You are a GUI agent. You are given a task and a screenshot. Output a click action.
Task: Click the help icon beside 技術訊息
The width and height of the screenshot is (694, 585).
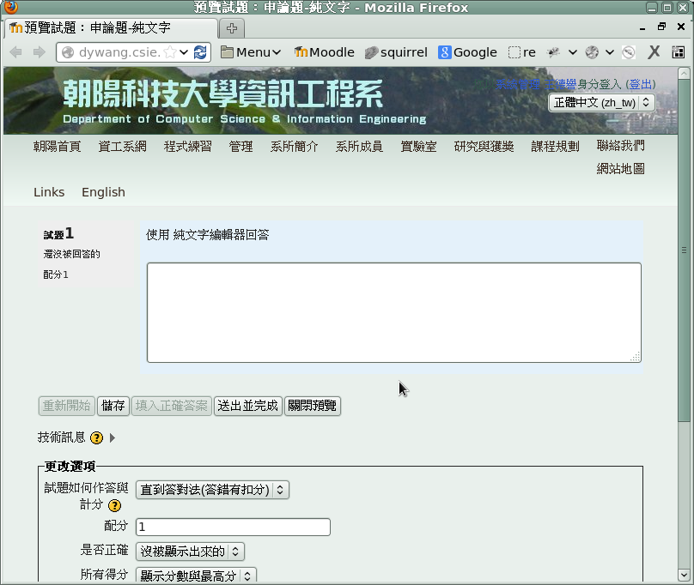click(96, 438)
